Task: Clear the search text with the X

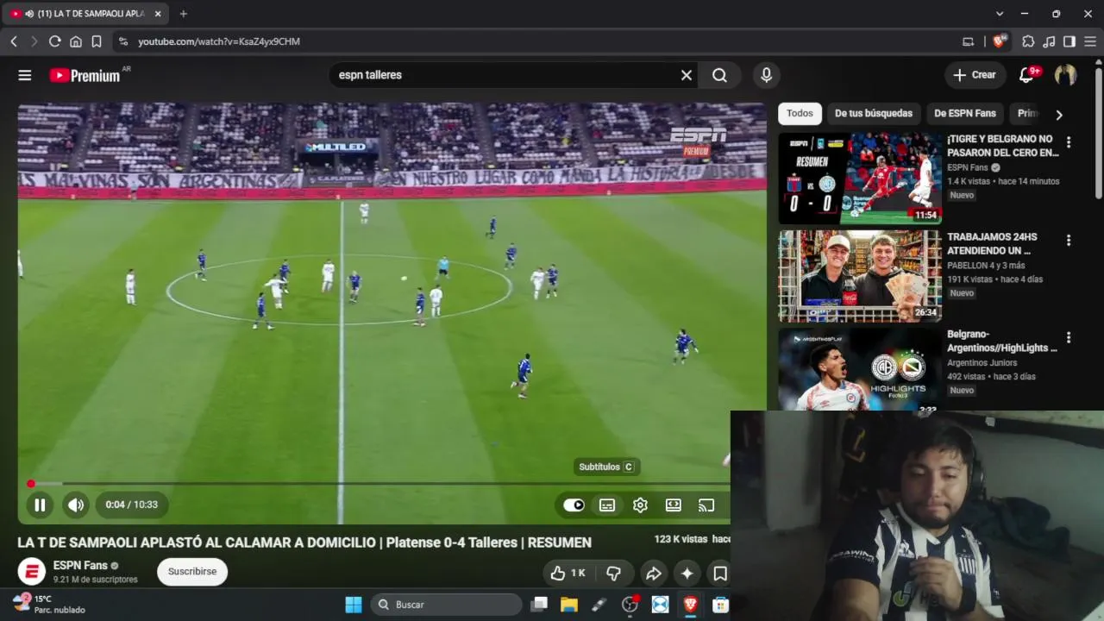Action: 687,75
